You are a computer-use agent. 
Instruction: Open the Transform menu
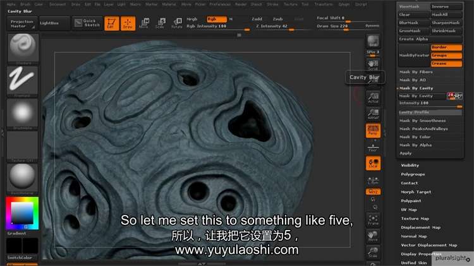[324, 4]
